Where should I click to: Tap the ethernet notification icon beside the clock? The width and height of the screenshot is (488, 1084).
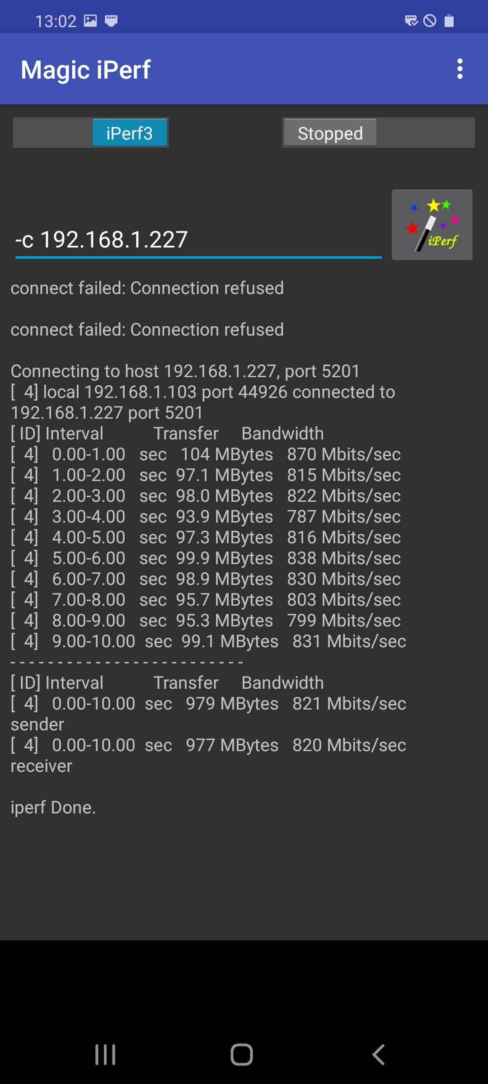pos(111,21)
